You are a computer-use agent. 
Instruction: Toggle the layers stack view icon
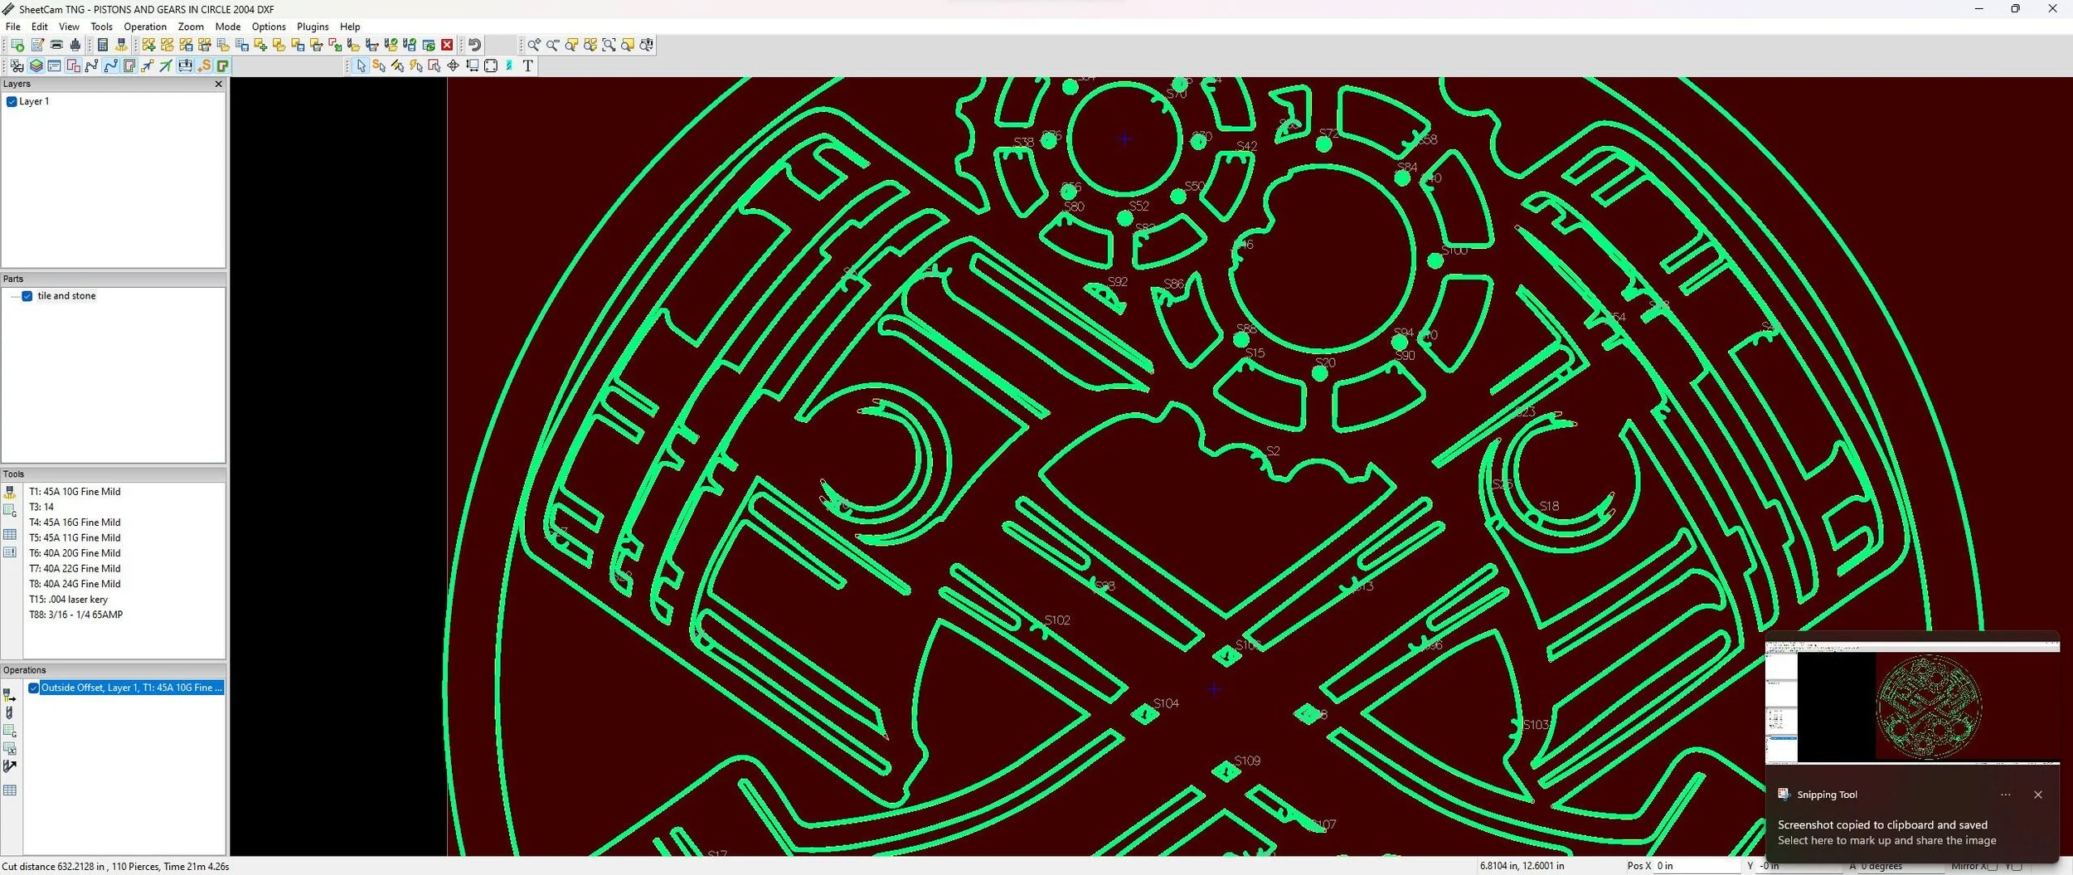pos(36,66)
